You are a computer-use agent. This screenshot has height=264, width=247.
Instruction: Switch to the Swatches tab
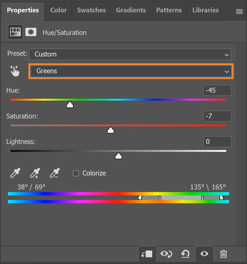91,10
